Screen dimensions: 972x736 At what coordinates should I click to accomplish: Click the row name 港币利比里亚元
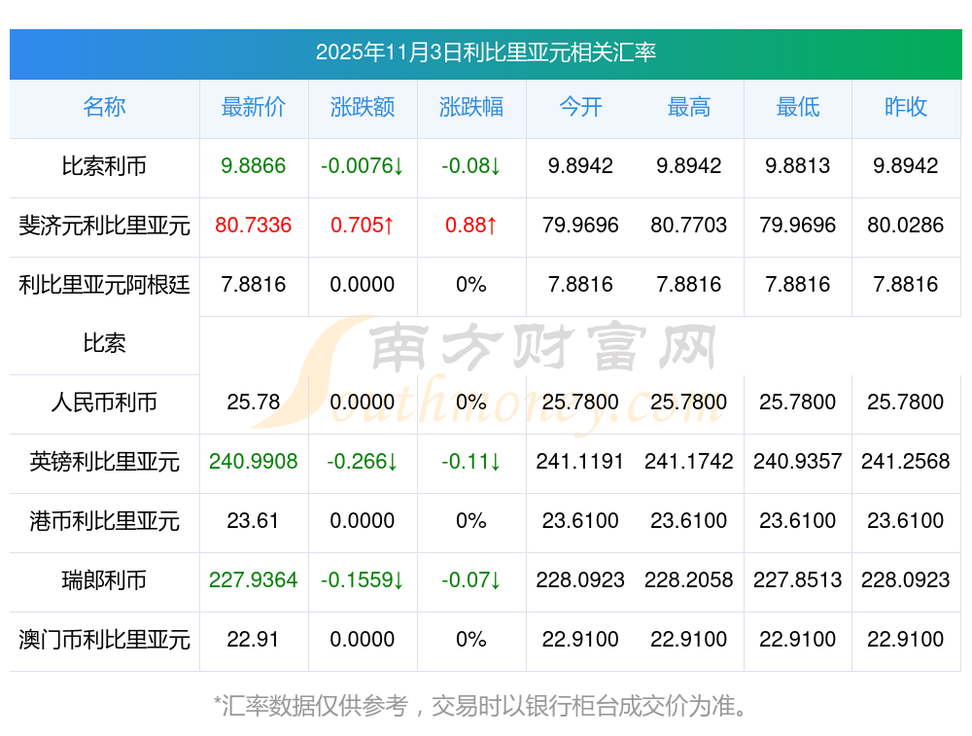(x=104, y=521)
